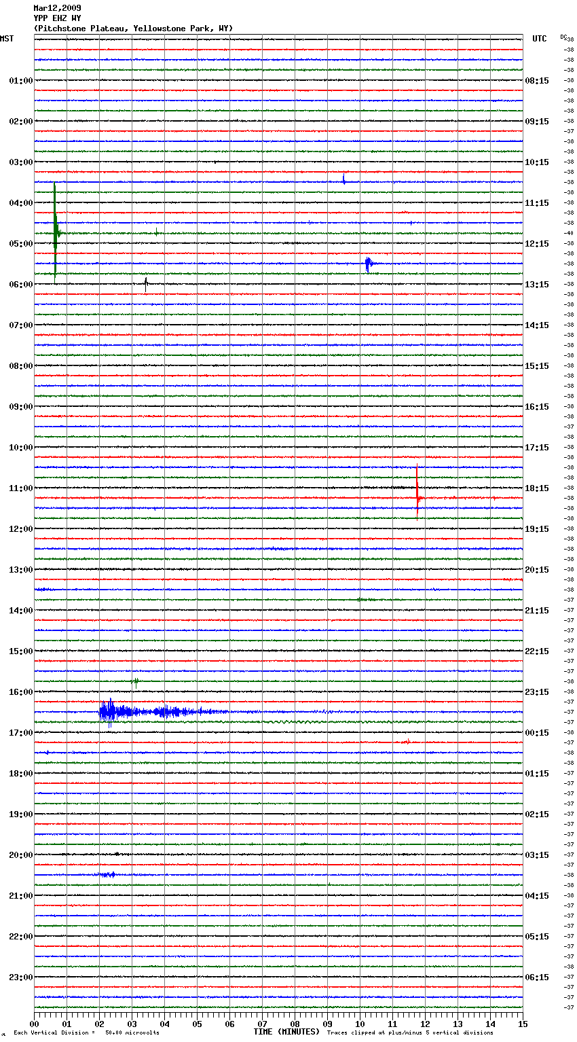Image resolution: width=577 pixels, height=1042 pixels.
Task: Click the 06:15 UTC row label
Action: click(537, 977)
